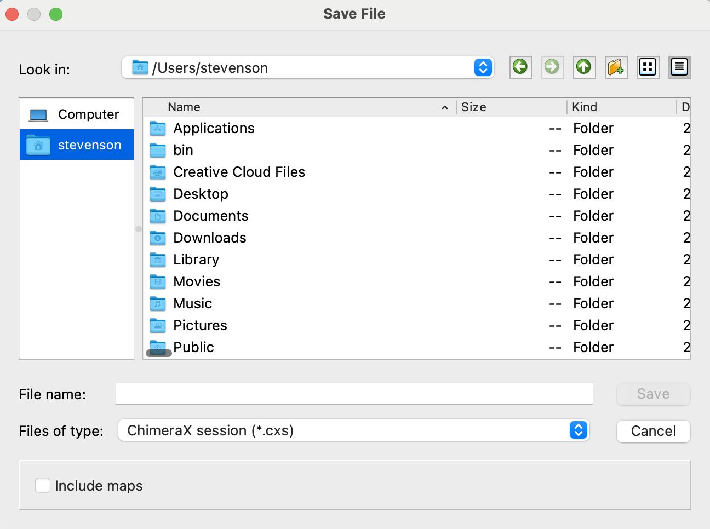Click the green Back arrow icon

[520, 67]
